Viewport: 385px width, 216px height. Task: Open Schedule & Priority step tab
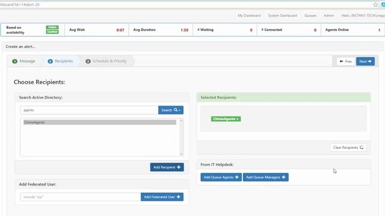(x=106, y=61)
